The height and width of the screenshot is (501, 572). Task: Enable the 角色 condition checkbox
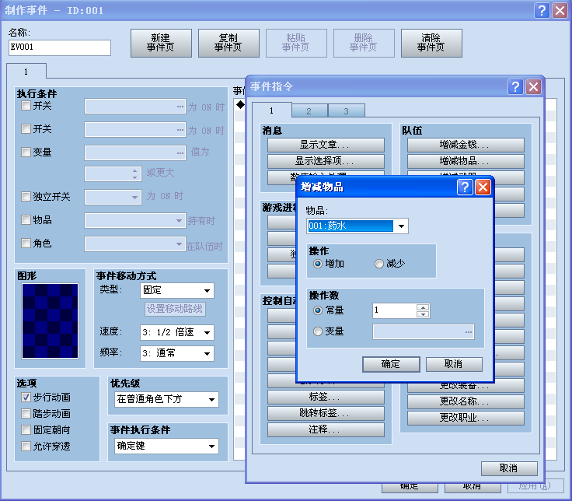click(x=26, y=243)
